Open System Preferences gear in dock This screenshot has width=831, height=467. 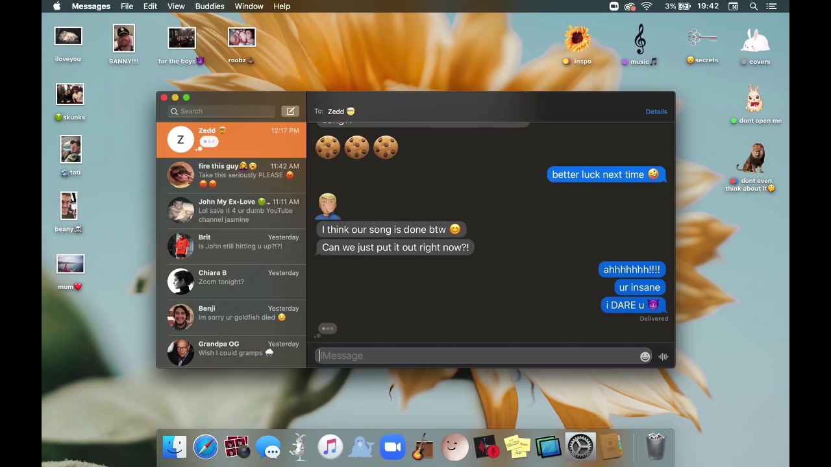580,447
